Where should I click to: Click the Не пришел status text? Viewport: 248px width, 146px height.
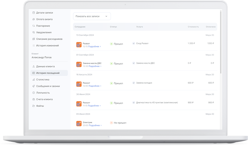[120, 123]
